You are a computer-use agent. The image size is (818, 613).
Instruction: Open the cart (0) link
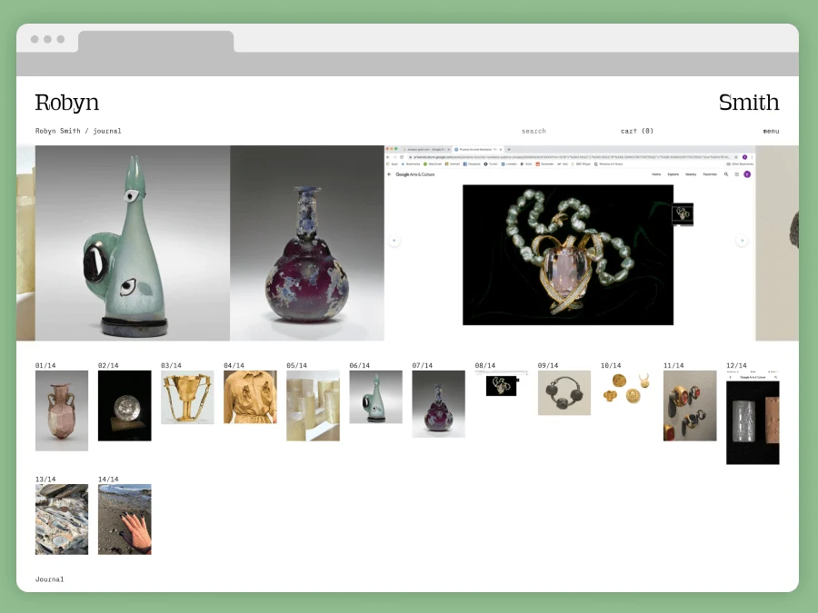coord(637,131)
